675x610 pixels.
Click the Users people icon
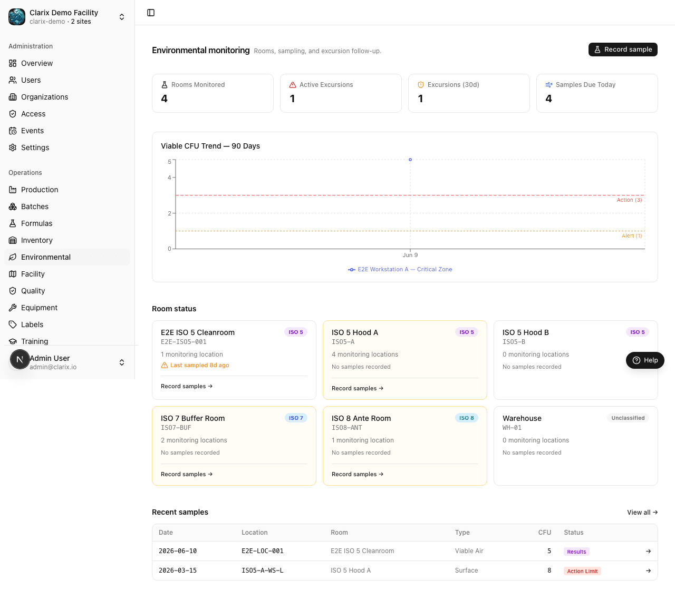[13, 80]
